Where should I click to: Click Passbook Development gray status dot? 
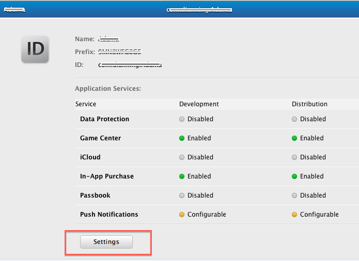click(x=182, y=195)
